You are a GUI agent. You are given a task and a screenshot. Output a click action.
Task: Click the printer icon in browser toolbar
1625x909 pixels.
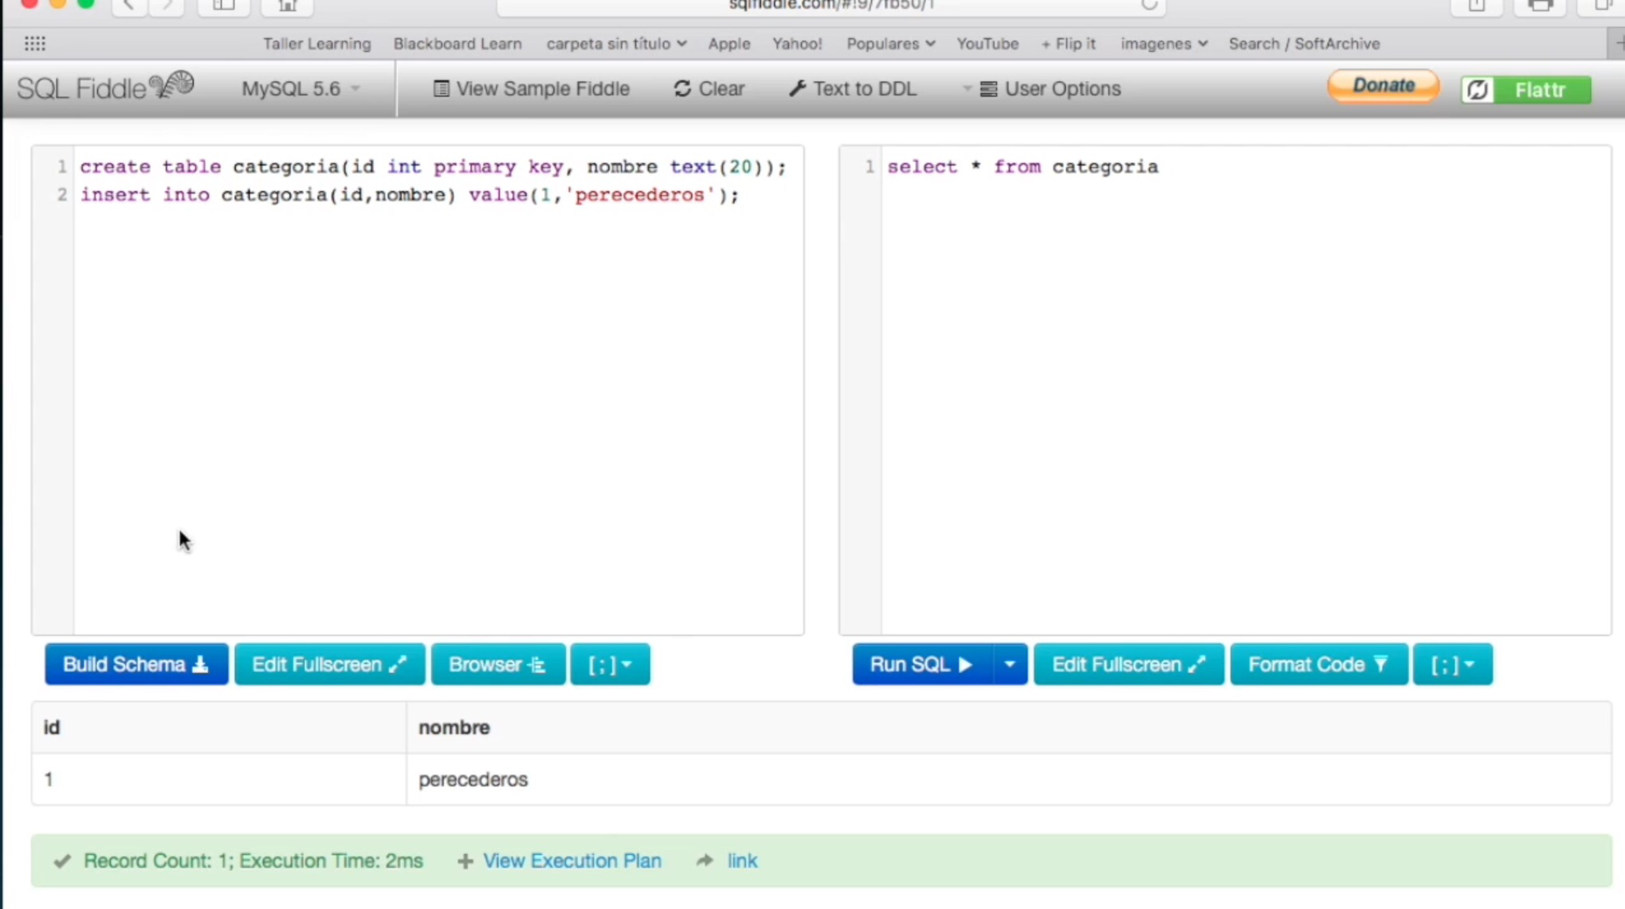click(1540, 6)
